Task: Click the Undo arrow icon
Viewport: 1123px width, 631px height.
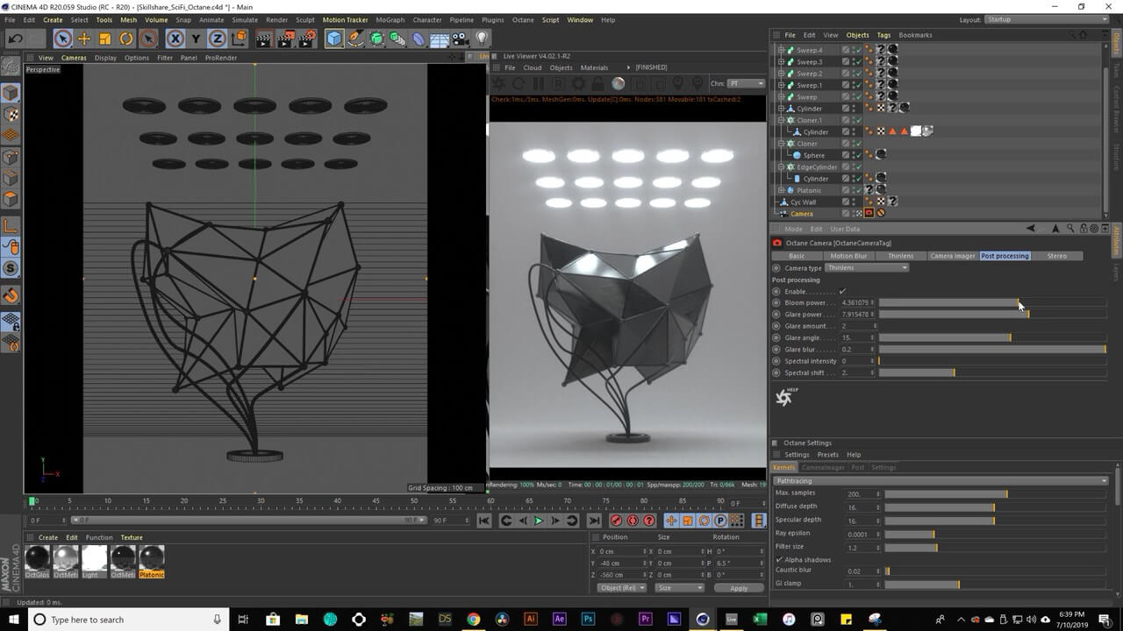Action: coord(15,39)
